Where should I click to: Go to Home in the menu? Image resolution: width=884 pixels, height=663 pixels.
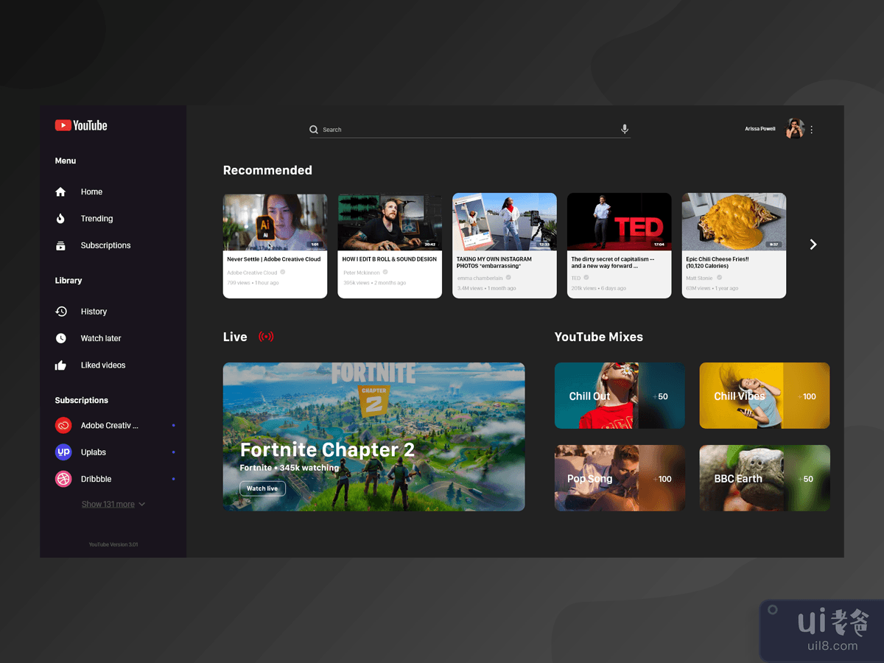tap(91, 192)
